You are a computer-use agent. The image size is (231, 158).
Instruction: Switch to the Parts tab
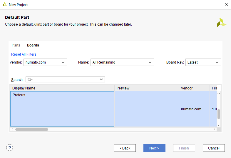click(x=16, y=45)
